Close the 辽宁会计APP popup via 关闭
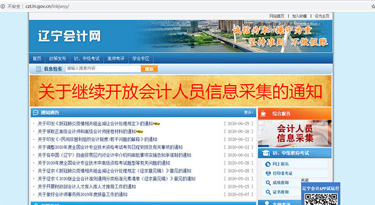Viewport: 375px width, 205px height. tap(304, 180)
